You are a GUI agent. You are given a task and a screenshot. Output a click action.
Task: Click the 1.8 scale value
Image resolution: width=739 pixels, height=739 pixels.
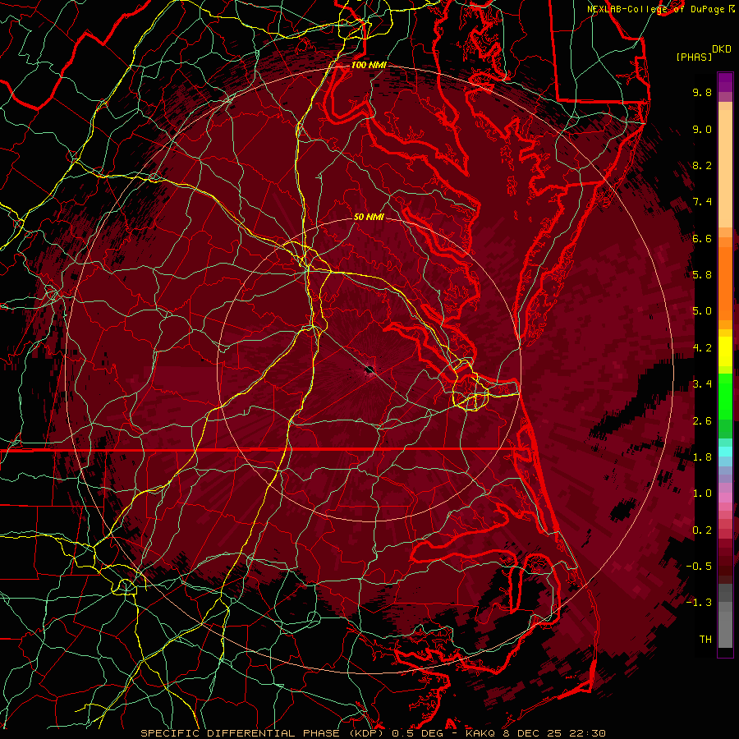[x=702, y=457]
